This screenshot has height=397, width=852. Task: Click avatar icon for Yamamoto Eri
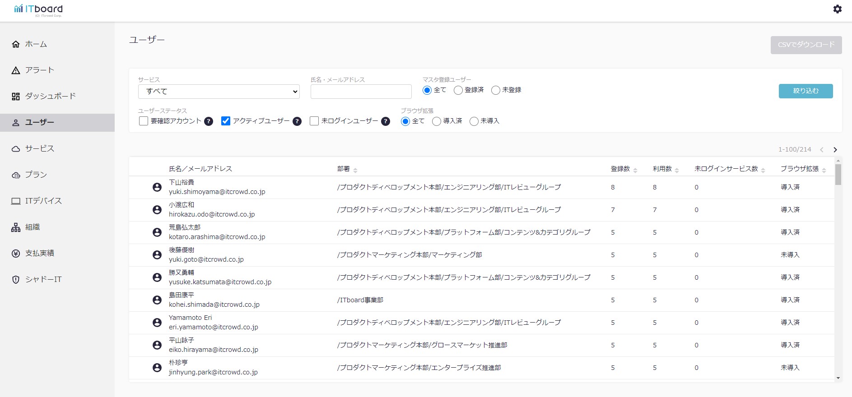[x=157, y=323]
